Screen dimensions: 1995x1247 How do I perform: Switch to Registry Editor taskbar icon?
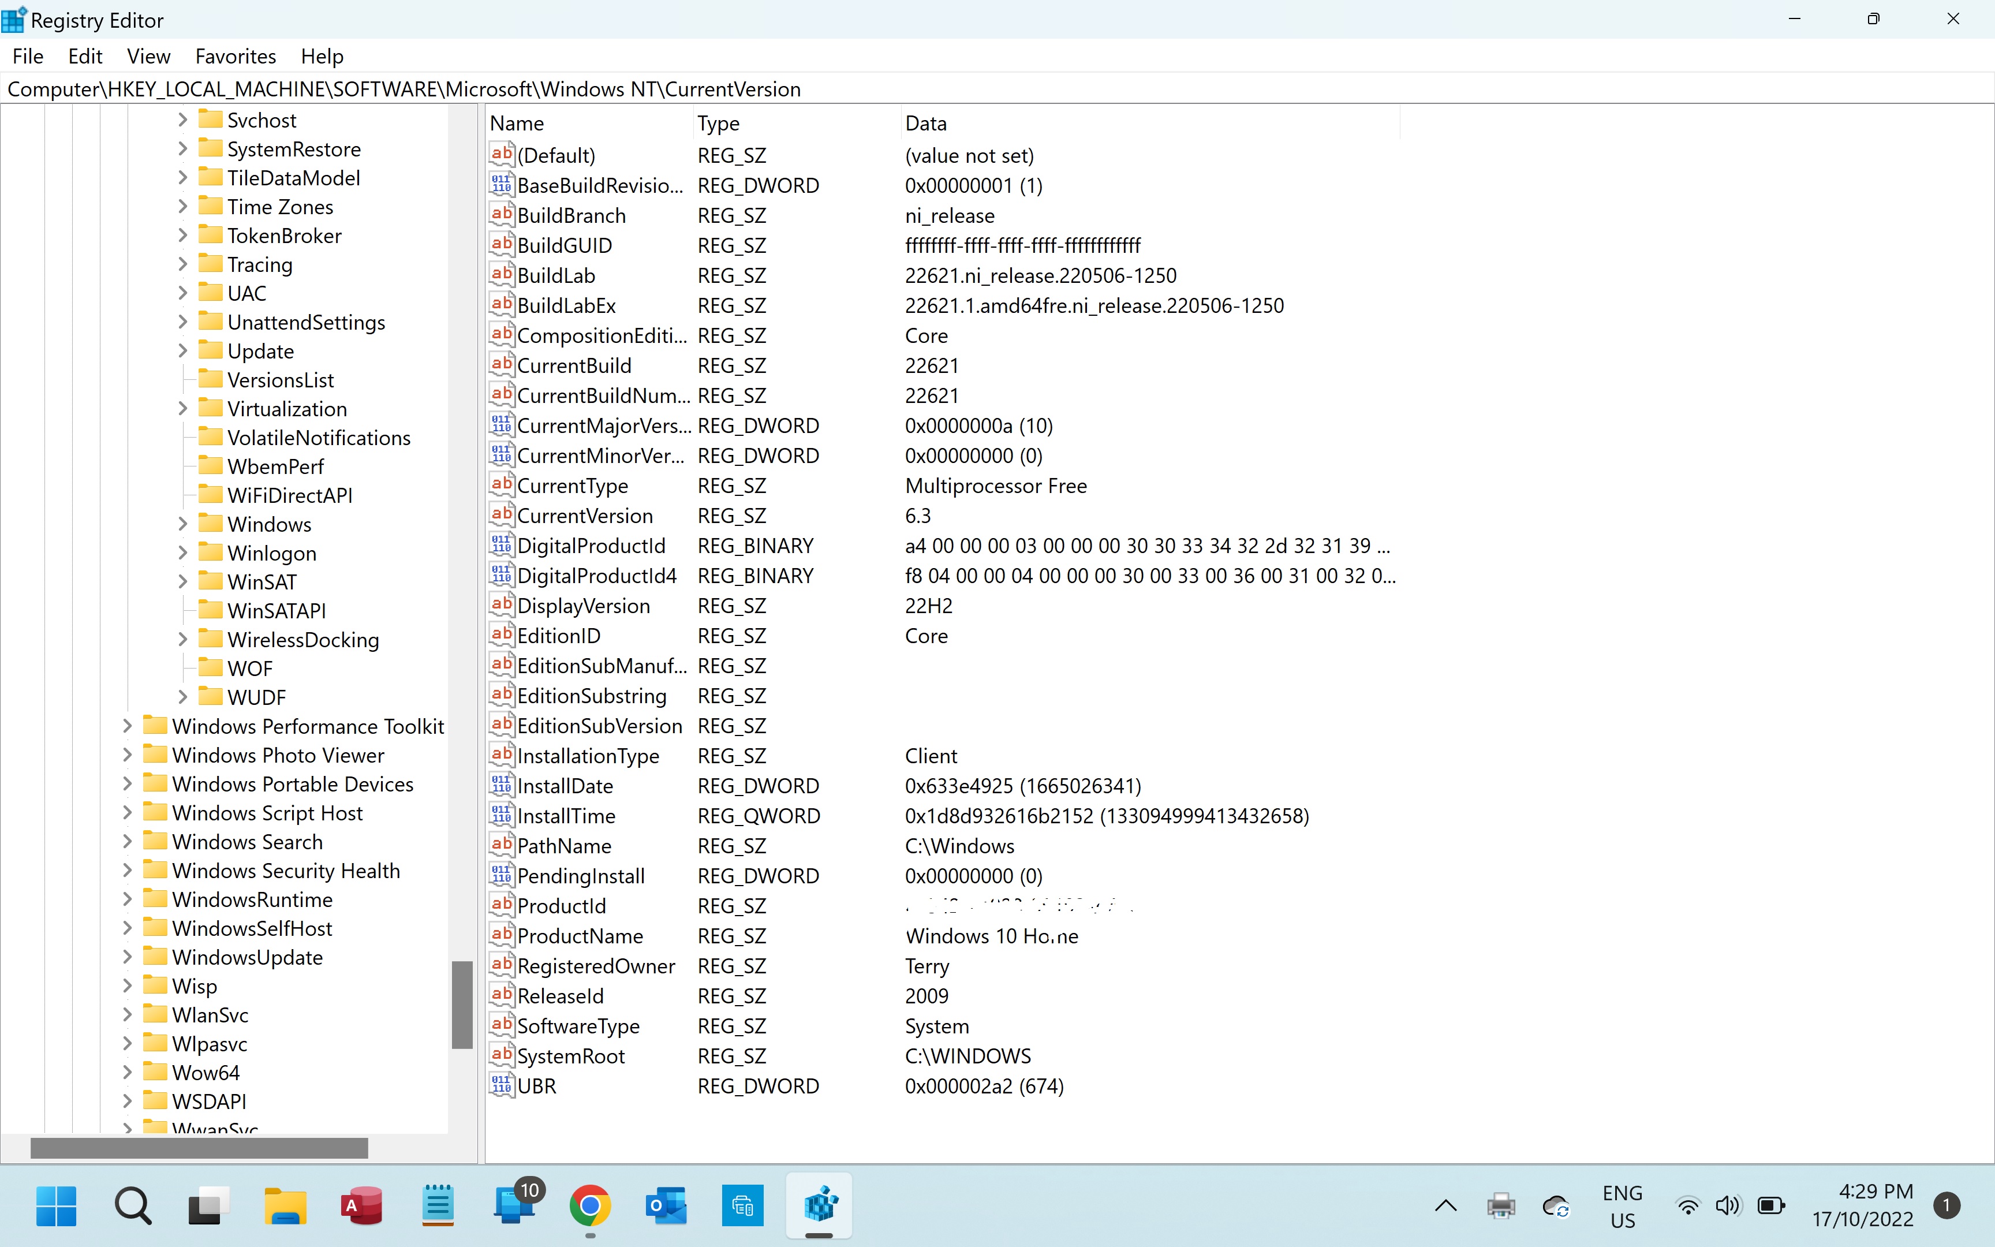click(820, 1207)
